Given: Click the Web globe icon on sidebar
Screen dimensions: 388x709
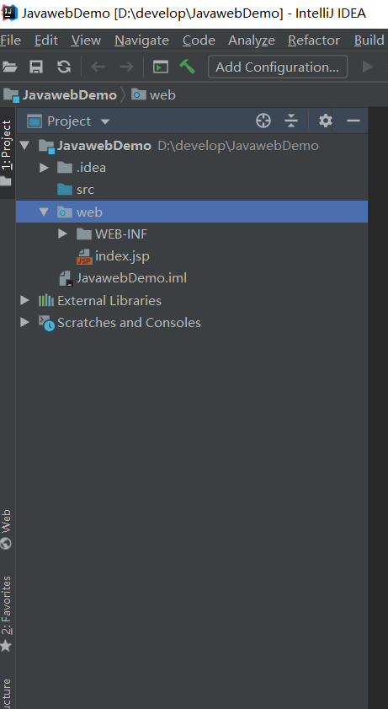Looking at the screenshot, I should click(x=6, y=543).
